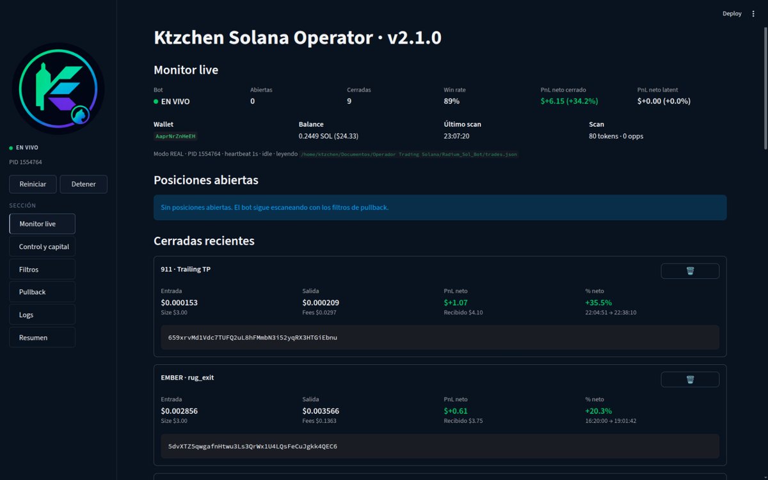Viewport: 768px width, 480px height.
Task: Click the trade time range 22:04:51 → 22:38:10
Action: (611, 313)
